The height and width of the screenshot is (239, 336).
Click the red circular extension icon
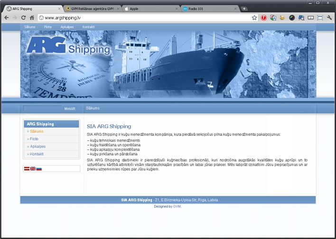tap(264, 18)
